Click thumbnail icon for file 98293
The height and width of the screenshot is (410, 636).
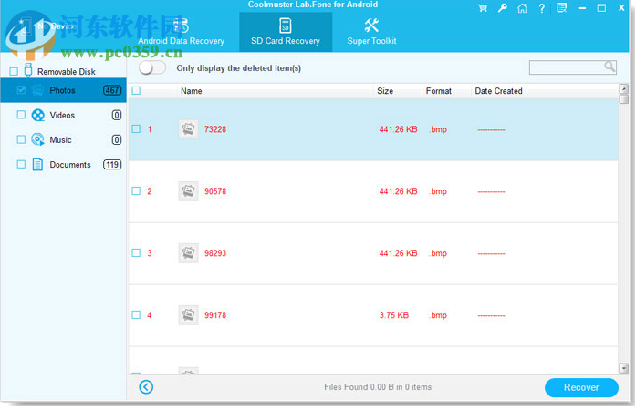click(188, 253)
